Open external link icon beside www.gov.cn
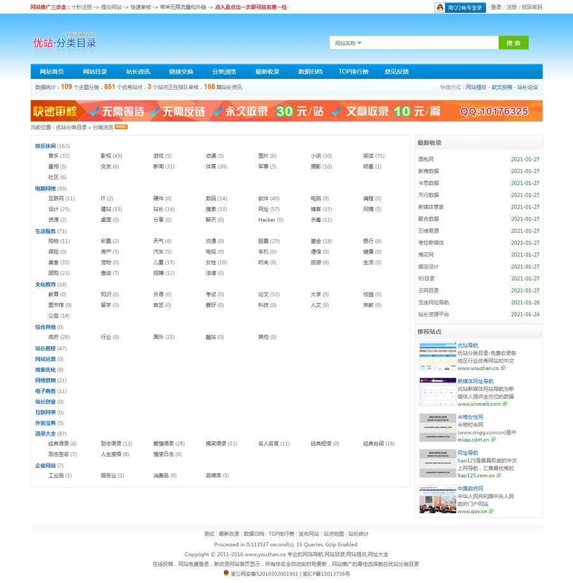This screenshot has width=573, height=583. coord(492,511)
